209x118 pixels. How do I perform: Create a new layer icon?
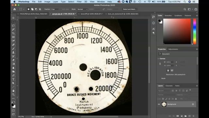189,116
